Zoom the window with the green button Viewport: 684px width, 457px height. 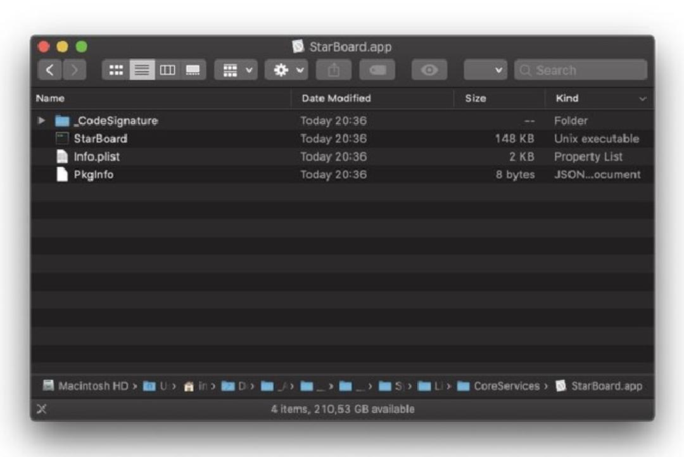click(82, 46)
